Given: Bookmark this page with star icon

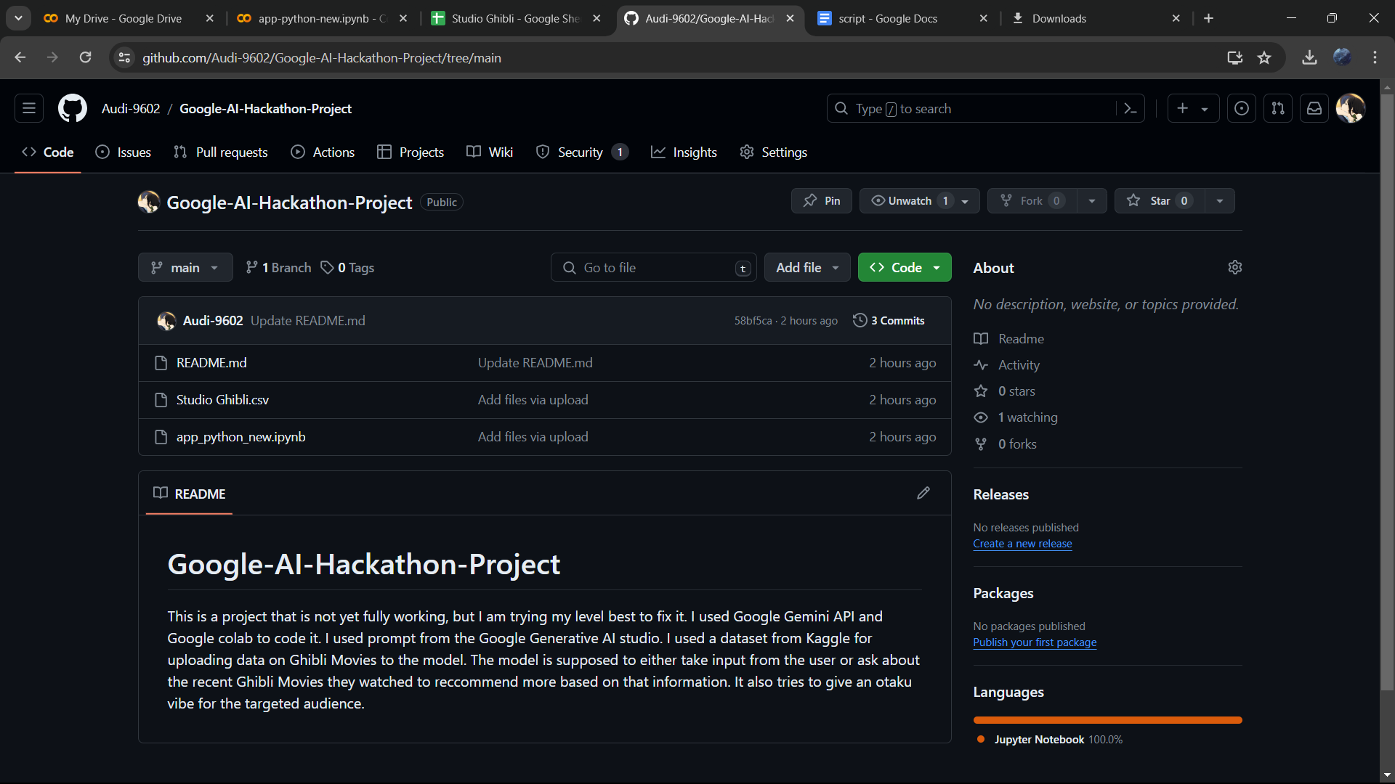Looking at the screenshot, I should click(x=1264, y=58).
